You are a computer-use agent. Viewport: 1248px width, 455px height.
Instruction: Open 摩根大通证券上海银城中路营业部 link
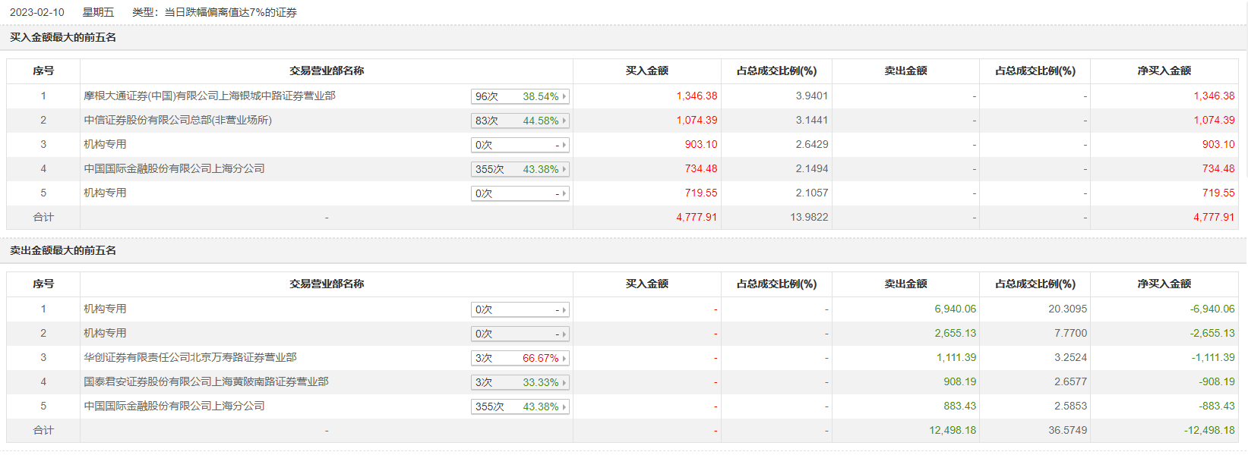coord(210,96)
